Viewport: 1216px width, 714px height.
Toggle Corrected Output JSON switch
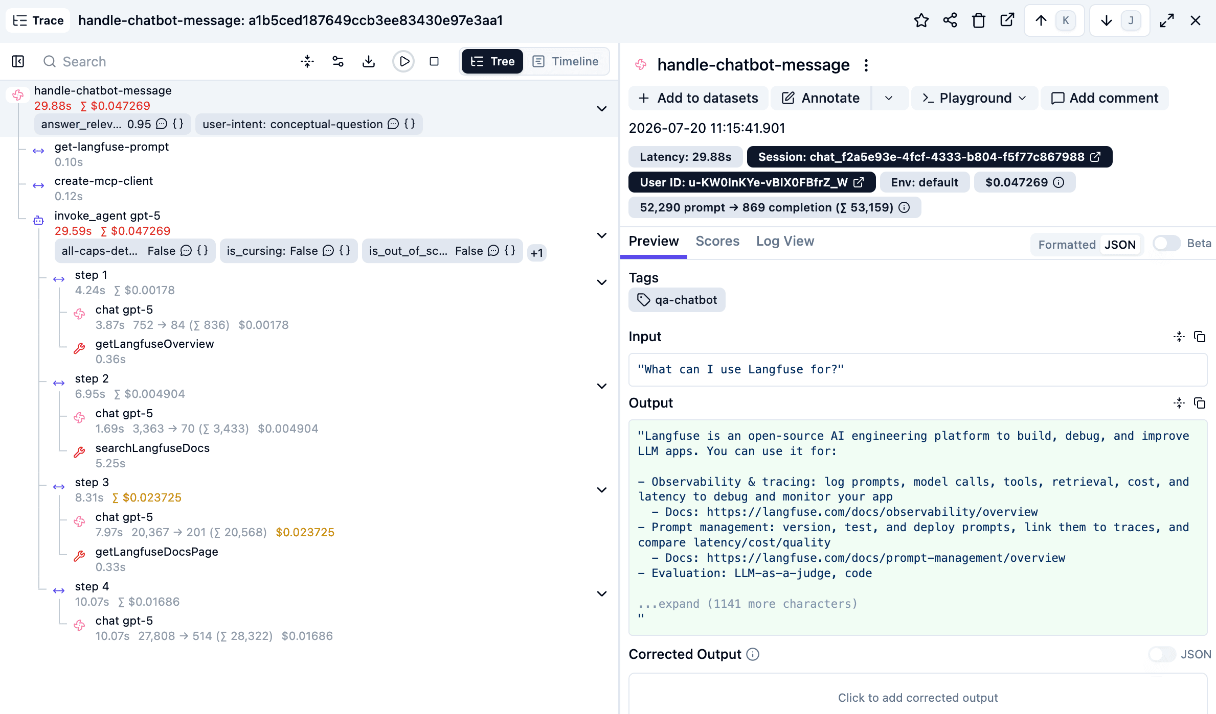pyautogui.click(x=1162, y=654)
